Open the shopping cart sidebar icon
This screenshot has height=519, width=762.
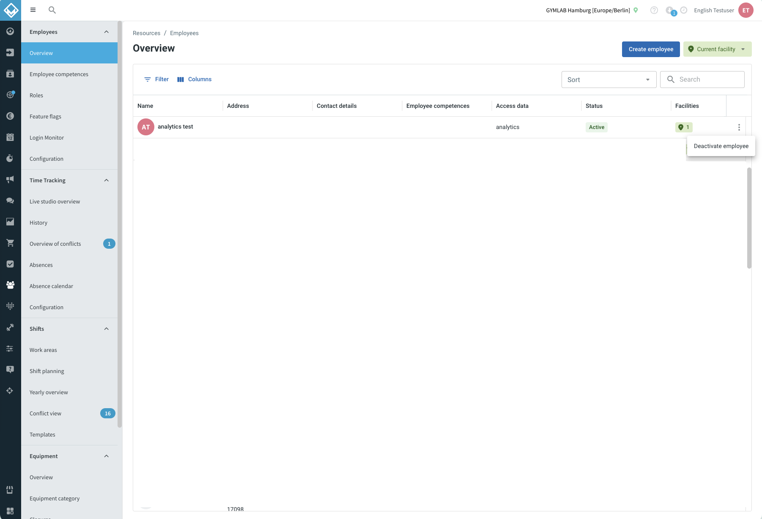tap(10, 243)
